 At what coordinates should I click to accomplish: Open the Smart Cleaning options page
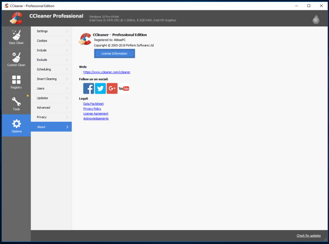pyautogui.click(x=51, y=79)
